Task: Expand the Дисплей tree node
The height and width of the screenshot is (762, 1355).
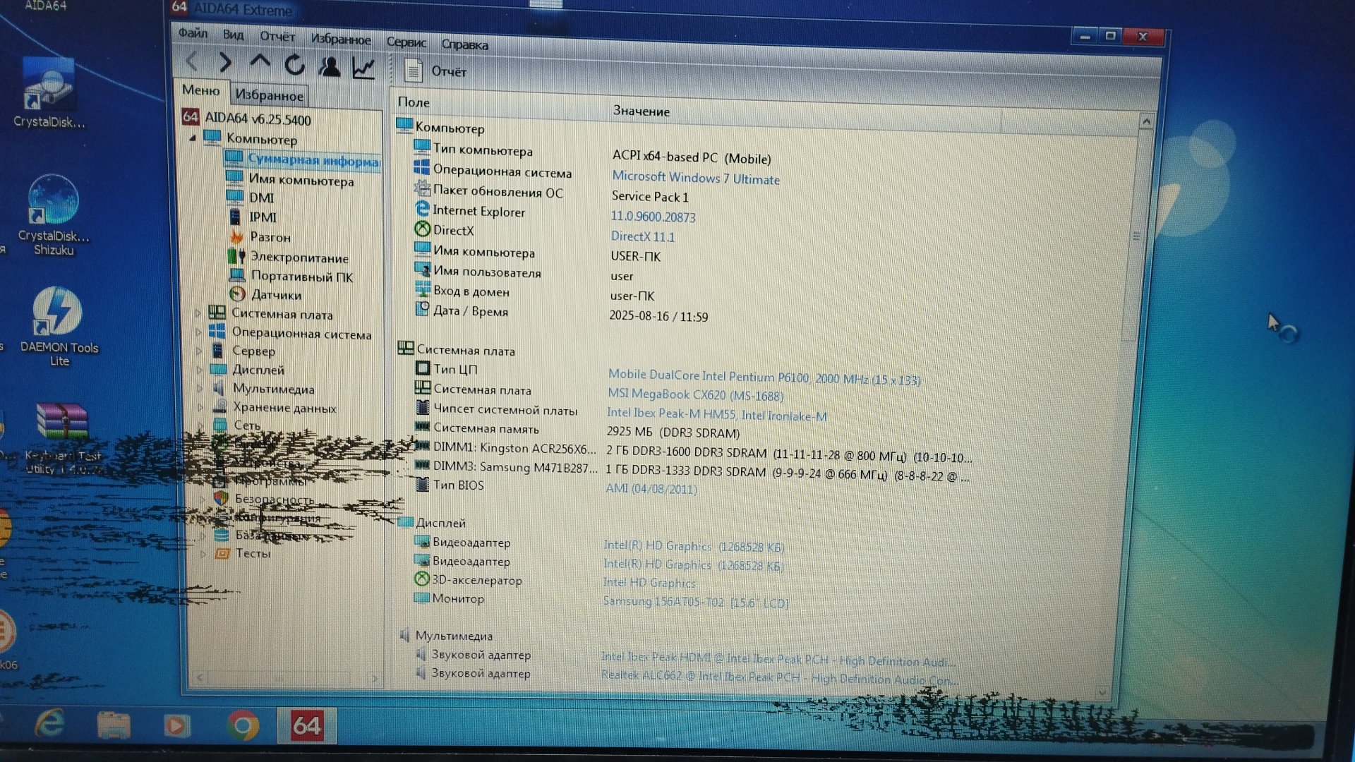Action: pos(199,369)
